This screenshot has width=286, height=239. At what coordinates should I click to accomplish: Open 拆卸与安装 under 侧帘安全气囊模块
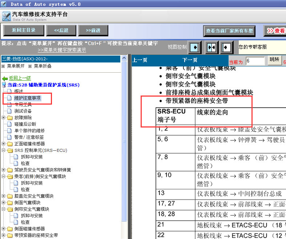[32, 216]
